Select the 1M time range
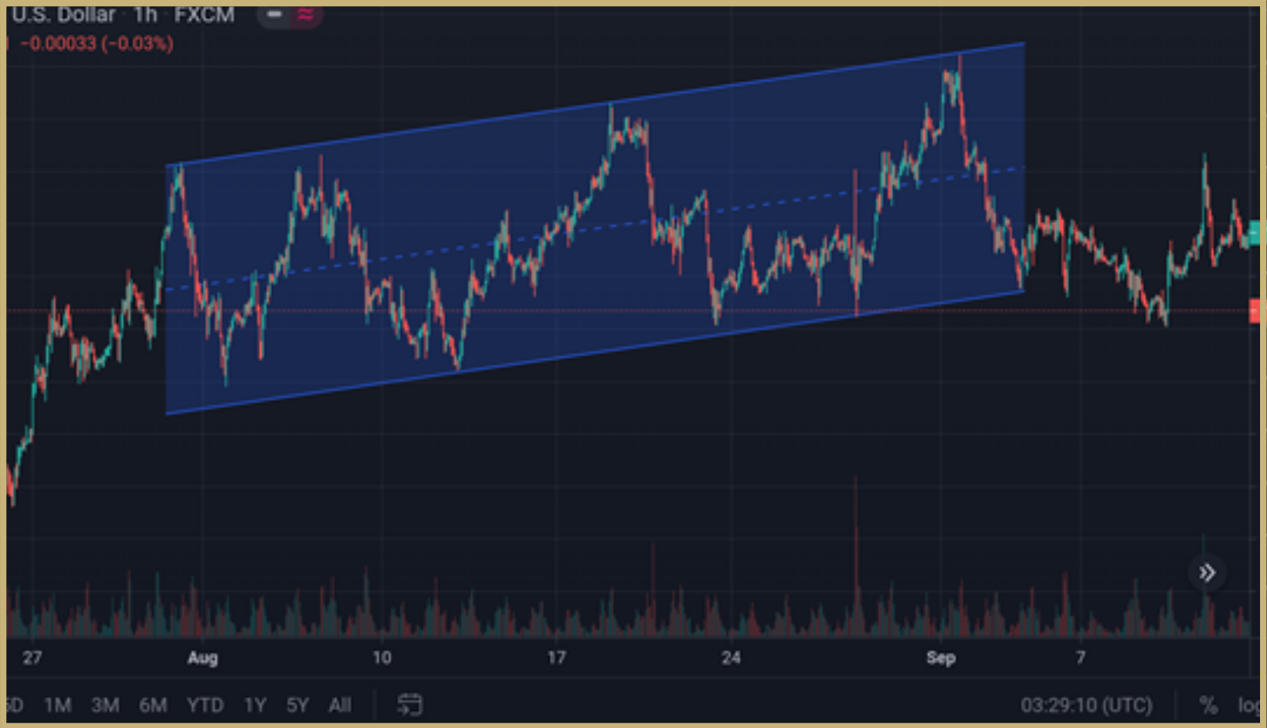 [57, 705]
